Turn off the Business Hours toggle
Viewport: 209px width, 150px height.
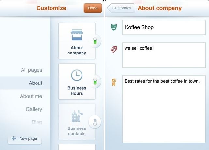[95, 81]
